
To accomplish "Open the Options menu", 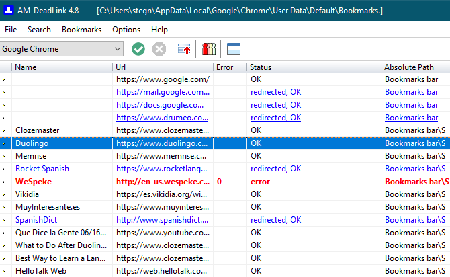I will coord(126,30).
